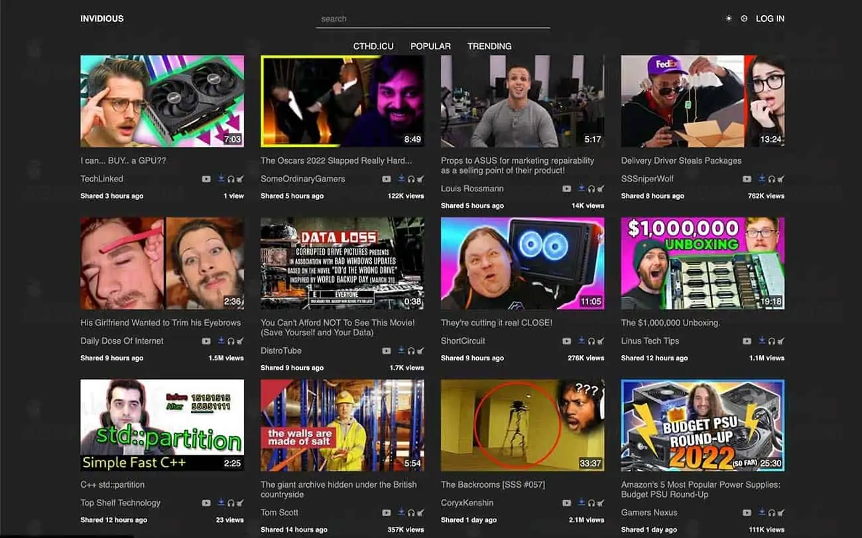This screenshot has width=862, height=538.
Task: Click the YouTube icon on the TechLinked video
Action: coord(206,179)
